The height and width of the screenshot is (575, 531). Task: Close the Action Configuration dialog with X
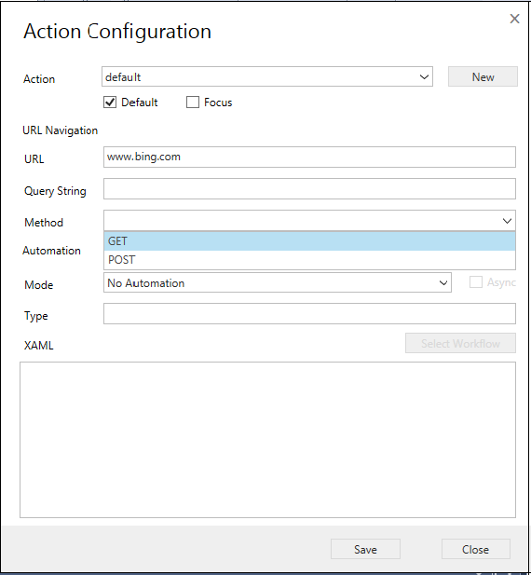pos(514,19)
